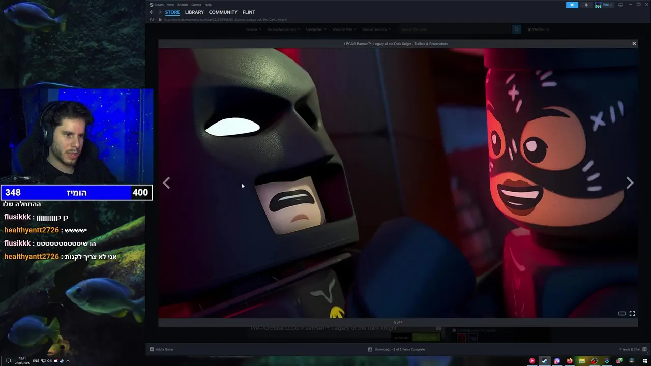Open the blue diamond taskbar icon
The width and height of the screenshot is (651, 366).
(x=607, y=361)
